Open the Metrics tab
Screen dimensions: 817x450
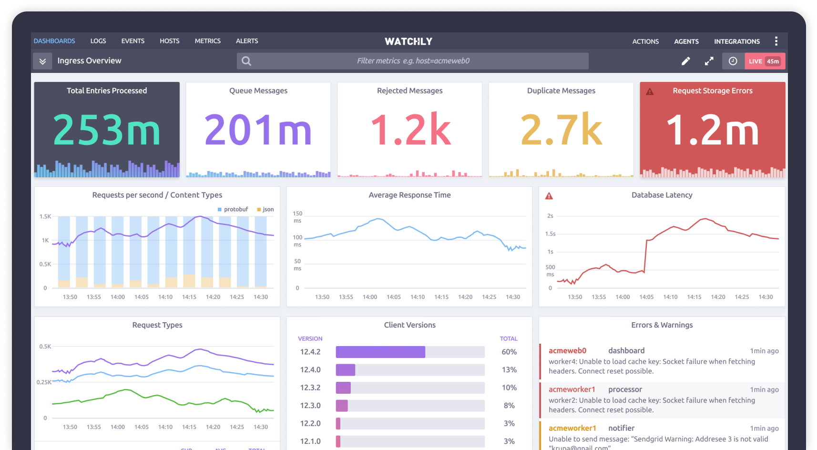point(207,41)
